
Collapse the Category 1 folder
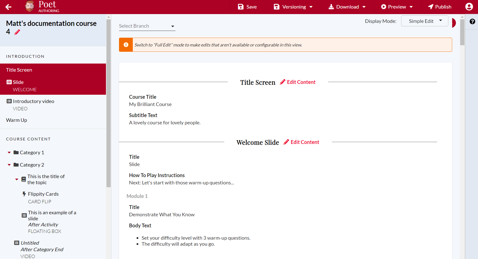coord(9,152)
